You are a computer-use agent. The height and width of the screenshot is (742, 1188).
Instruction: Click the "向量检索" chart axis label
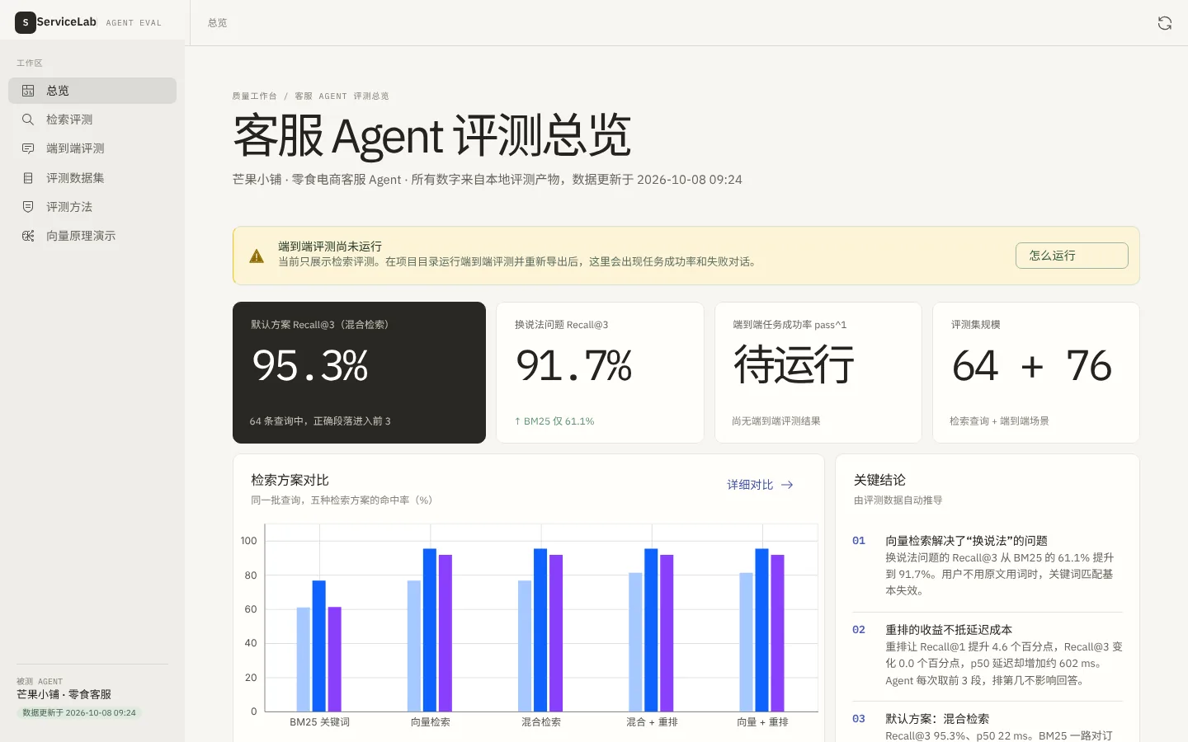tap(431, 722)
